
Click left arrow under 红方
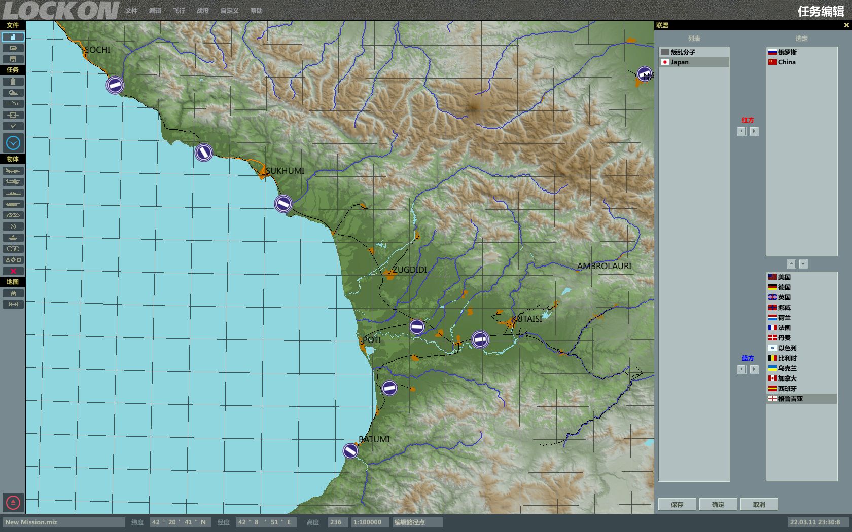click(742, 131)
